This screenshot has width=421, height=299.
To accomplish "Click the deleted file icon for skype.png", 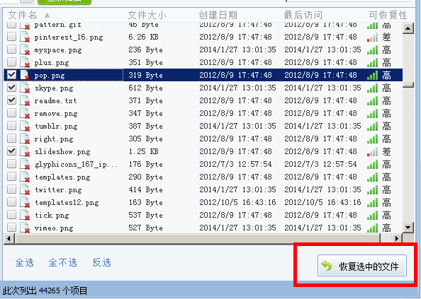I will [25, 88].
